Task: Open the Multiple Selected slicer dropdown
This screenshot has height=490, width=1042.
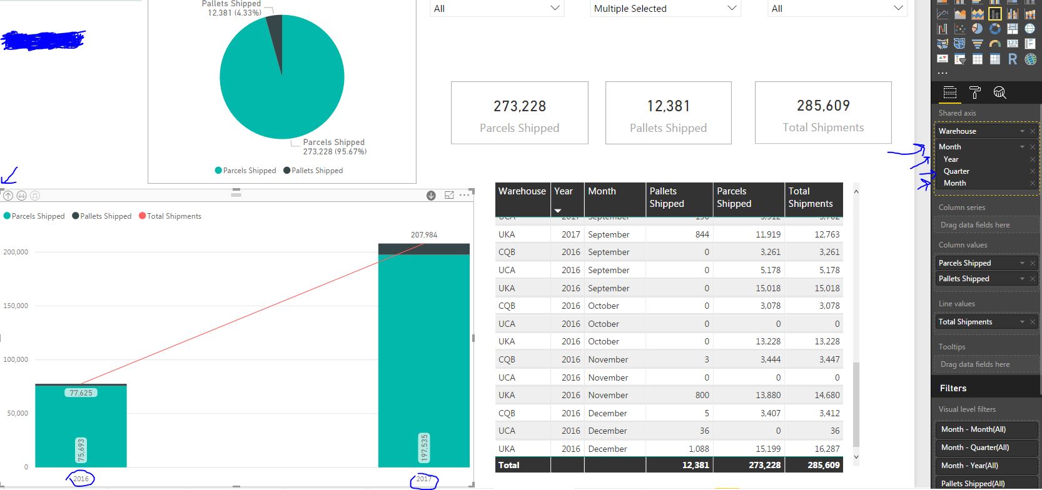Action: tap(732, 8)
